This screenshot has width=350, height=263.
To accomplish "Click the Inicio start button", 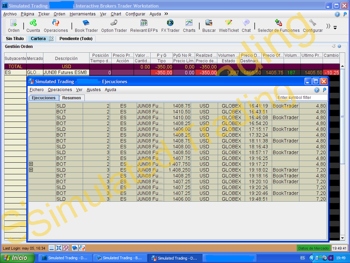I will 17,258.
